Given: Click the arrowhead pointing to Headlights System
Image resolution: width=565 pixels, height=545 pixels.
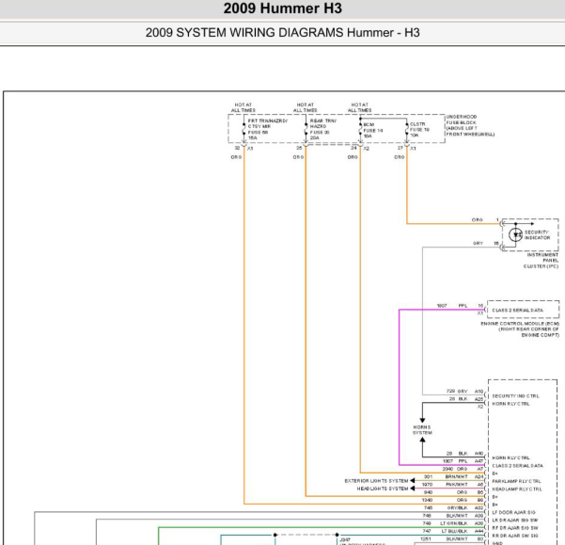Looking at the screenshot, I should point(412,489).
